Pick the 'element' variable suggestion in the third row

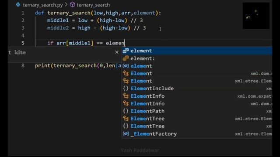(x=197, y=66)
